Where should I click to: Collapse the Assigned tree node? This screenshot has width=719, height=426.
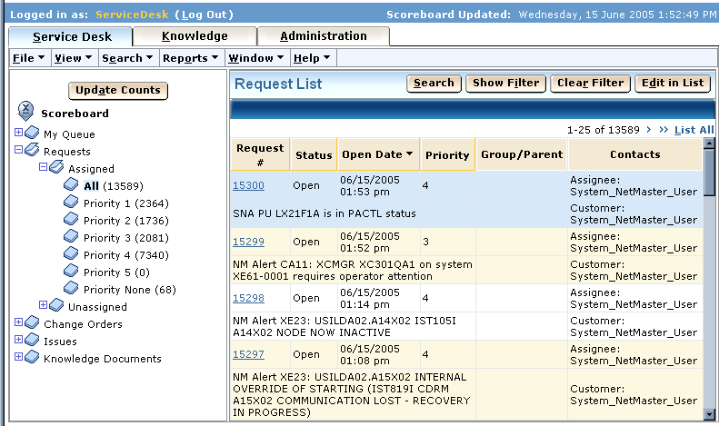(x=43, y=168)
